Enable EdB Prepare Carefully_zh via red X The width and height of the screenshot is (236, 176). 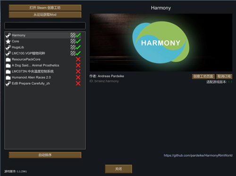coord(78,84)
